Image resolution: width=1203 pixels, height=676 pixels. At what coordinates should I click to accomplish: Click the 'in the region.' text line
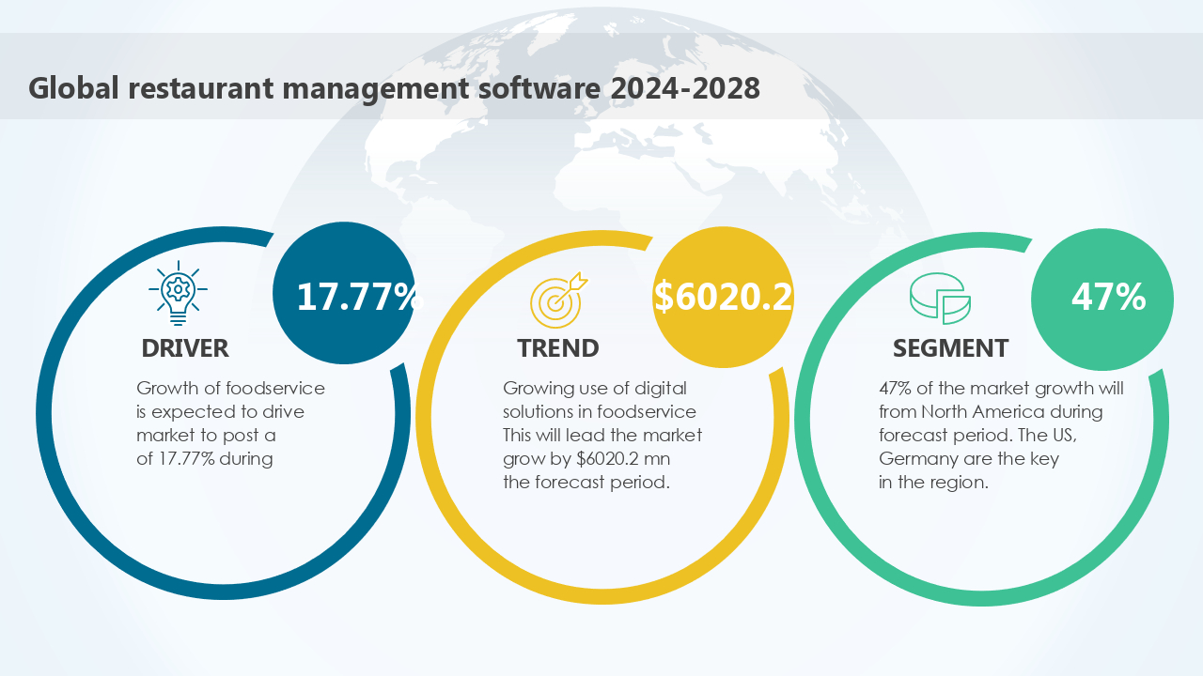click(933, 483)
